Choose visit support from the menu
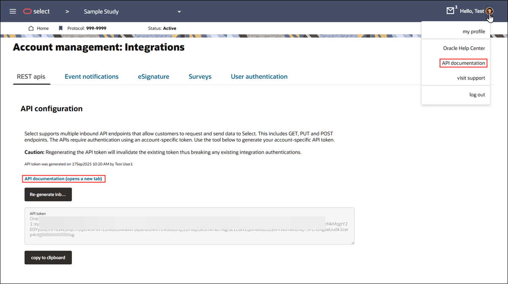This screenshot has width=508, height=284. tap(471, 78)
